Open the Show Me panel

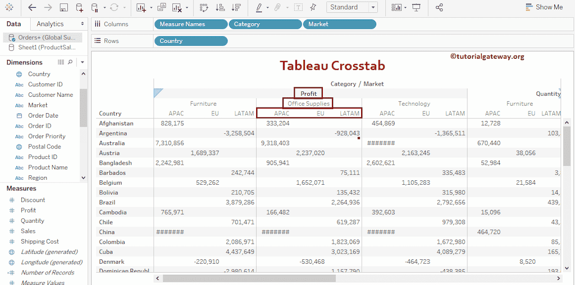point(544,7)
